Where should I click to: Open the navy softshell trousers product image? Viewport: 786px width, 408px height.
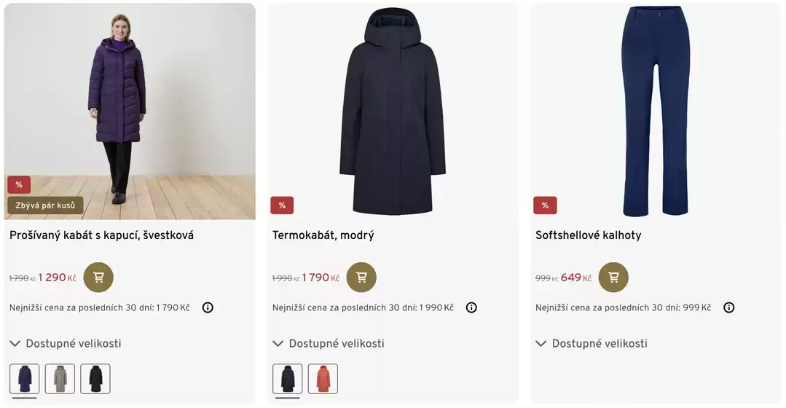tap(656, 111)
